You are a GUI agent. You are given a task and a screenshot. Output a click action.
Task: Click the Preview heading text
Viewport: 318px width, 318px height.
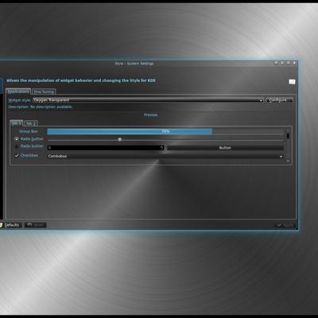tap(151, 115)
